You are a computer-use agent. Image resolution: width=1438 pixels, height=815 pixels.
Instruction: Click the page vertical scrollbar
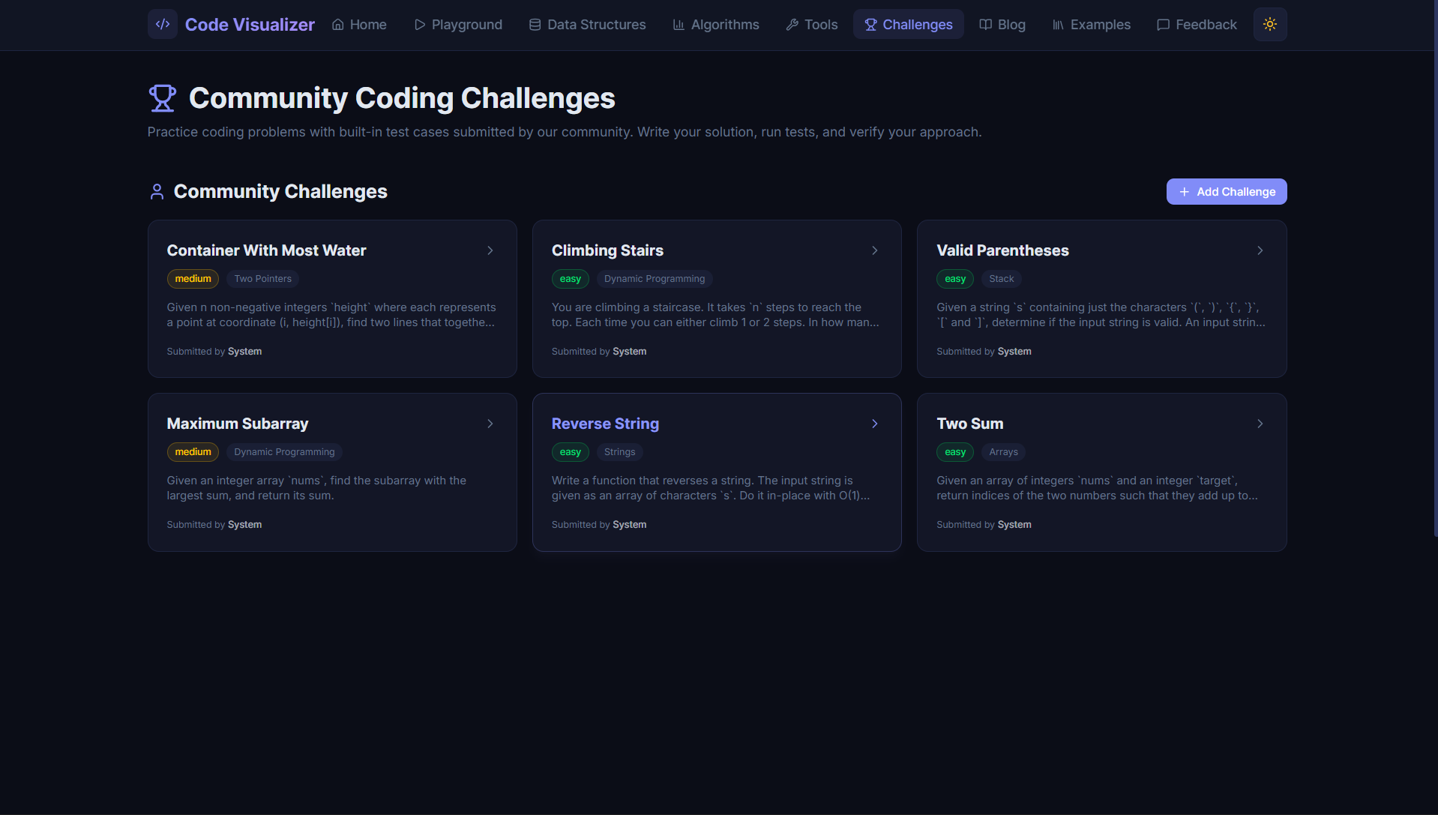coord(1435,268)
